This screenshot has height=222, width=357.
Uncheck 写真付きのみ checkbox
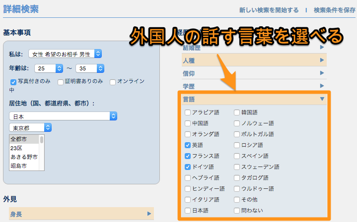(x=13, y=82)
